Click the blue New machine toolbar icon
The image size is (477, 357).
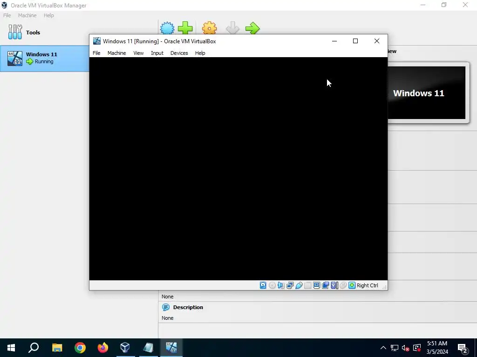tap(167, 28)
